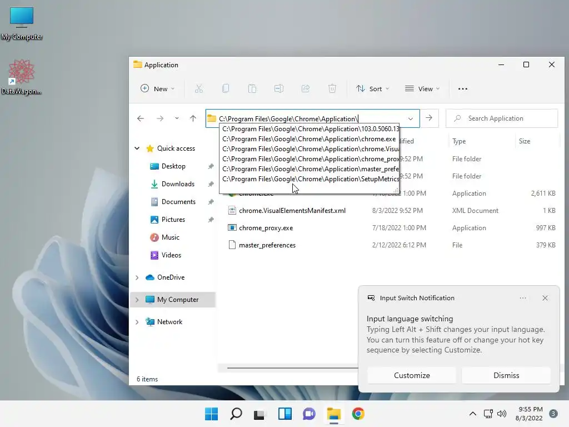Open Documents in Quick access
This screenshot has width=569, height=427.
tap(178, 201)
